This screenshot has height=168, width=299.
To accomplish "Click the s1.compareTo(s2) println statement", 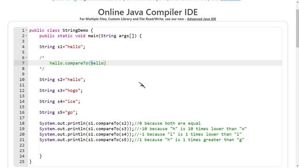I will click(x=86, y=123).
